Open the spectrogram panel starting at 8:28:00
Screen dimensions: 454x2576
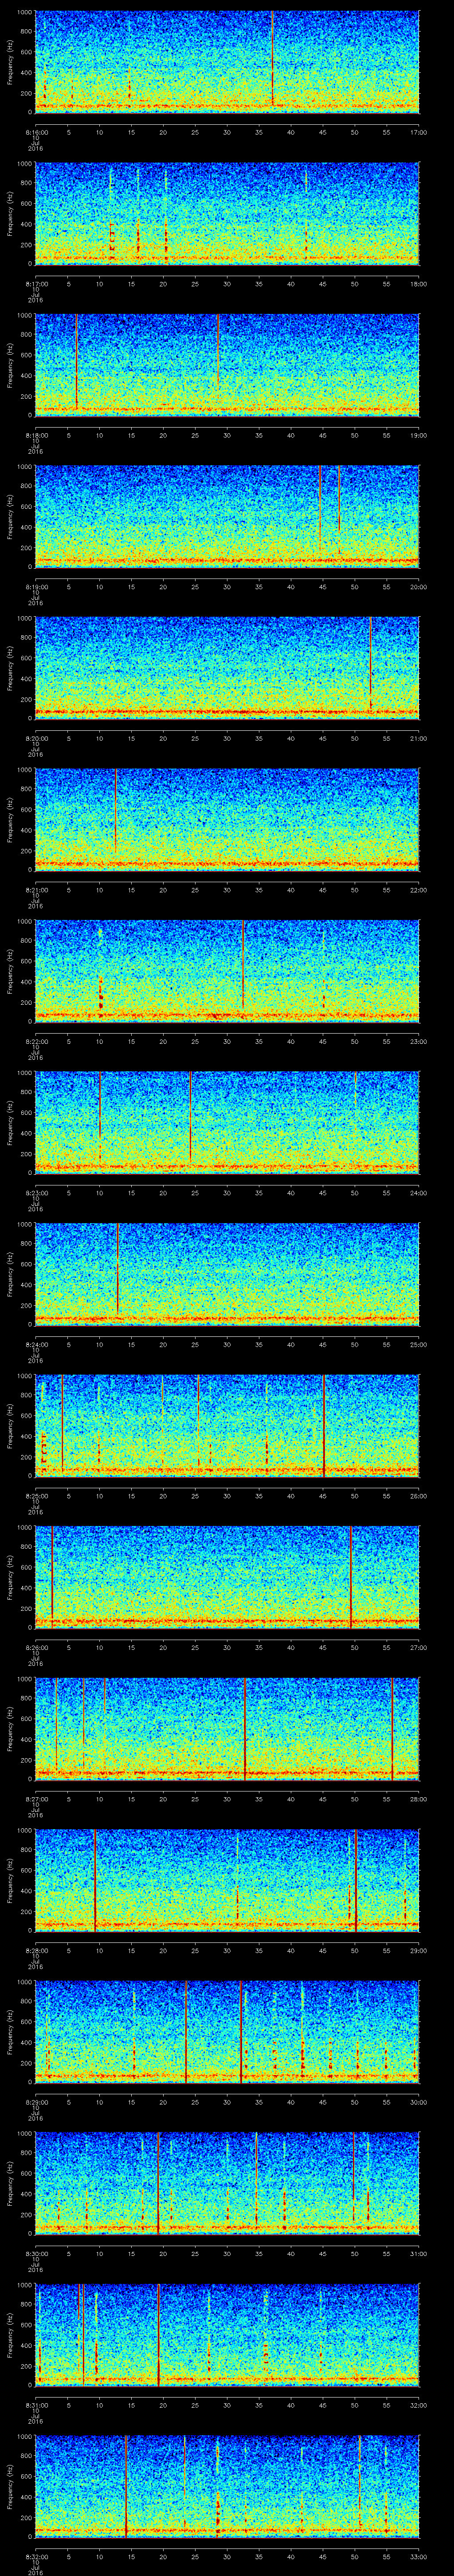[x=227, y=1882]
